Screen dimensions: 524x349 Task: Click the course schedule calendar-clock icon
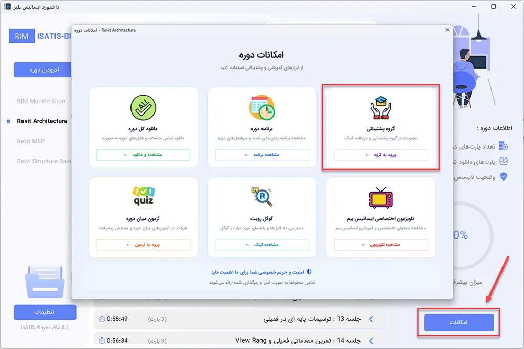(x=262, y=108)
